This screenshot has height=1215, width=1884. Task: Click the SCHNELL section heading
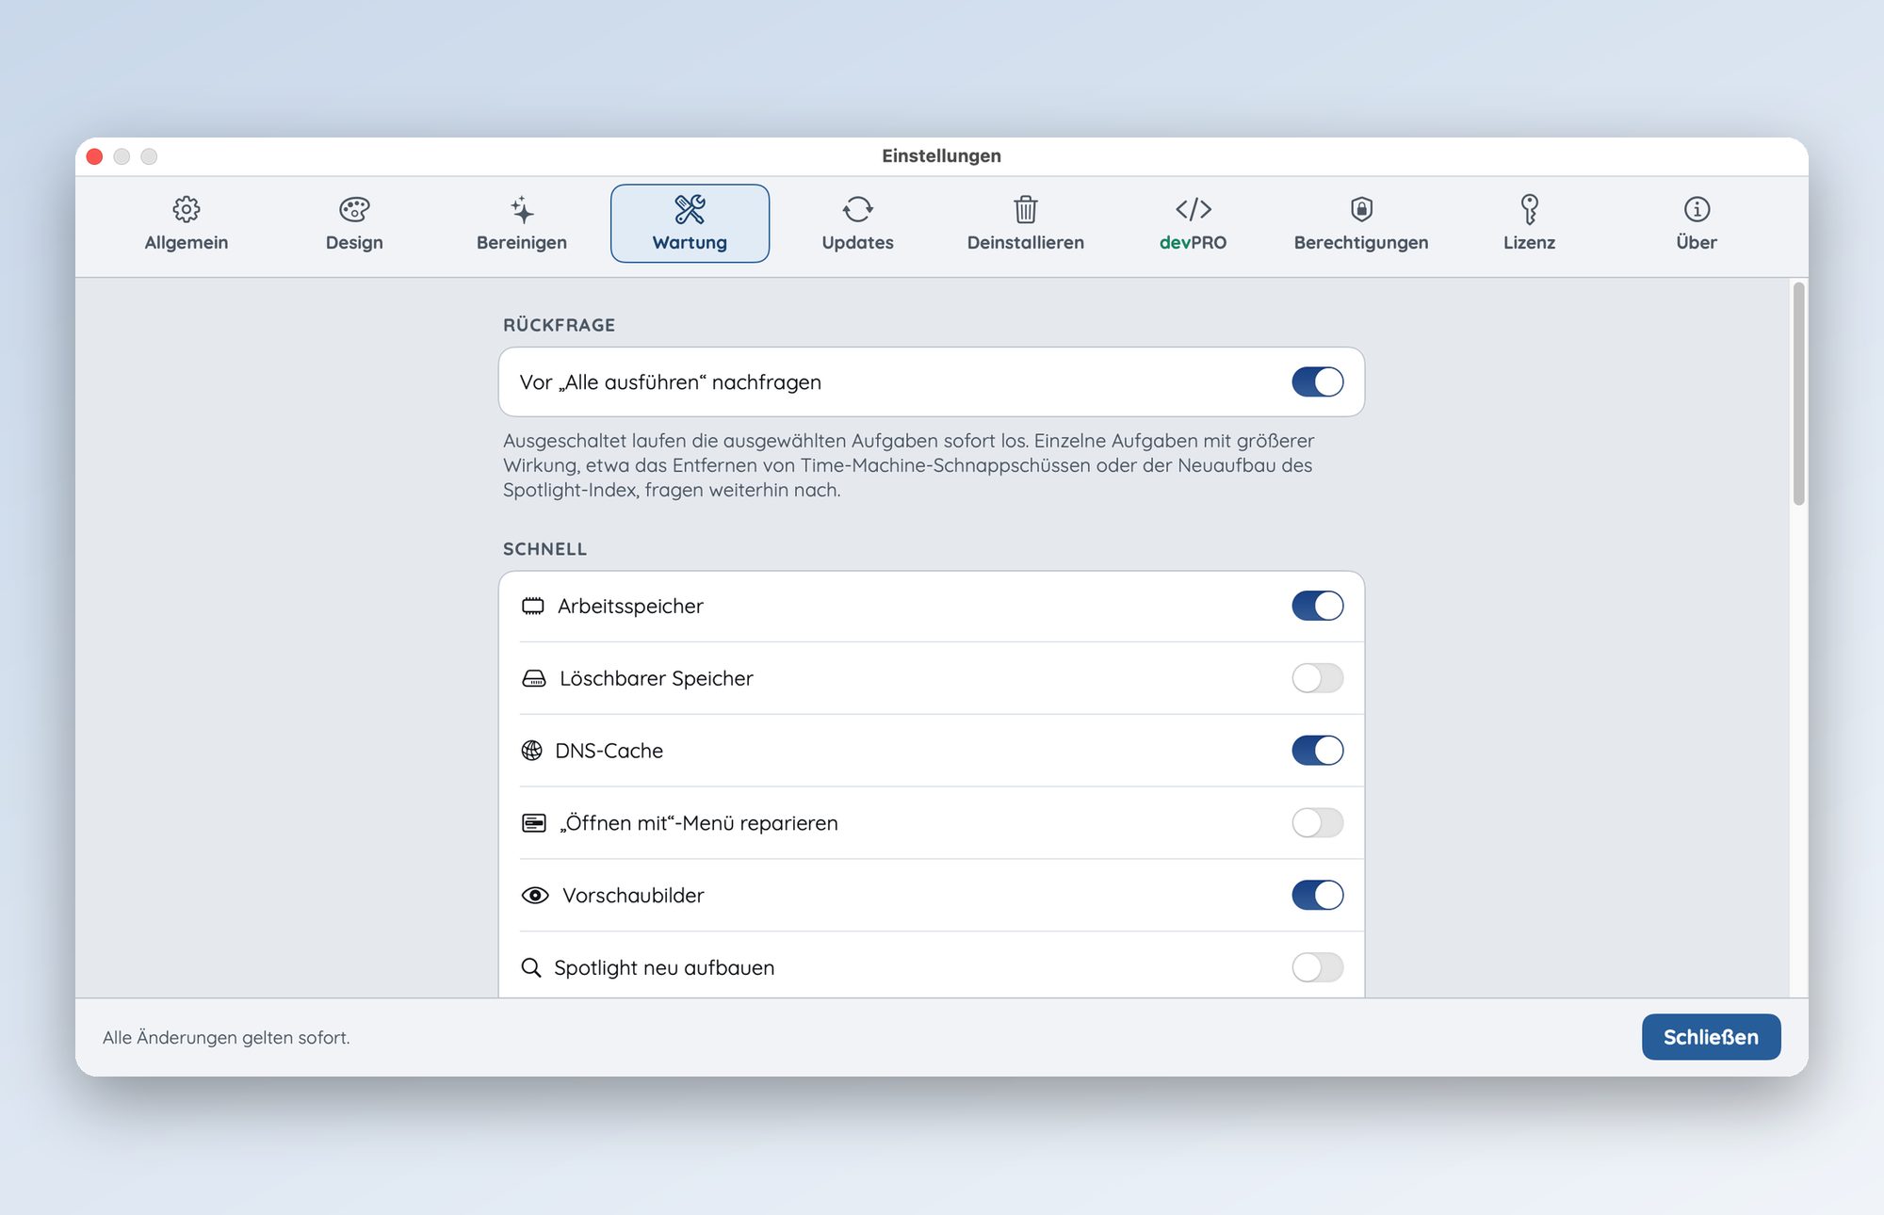pyautogui.click(x=544, y=549)
